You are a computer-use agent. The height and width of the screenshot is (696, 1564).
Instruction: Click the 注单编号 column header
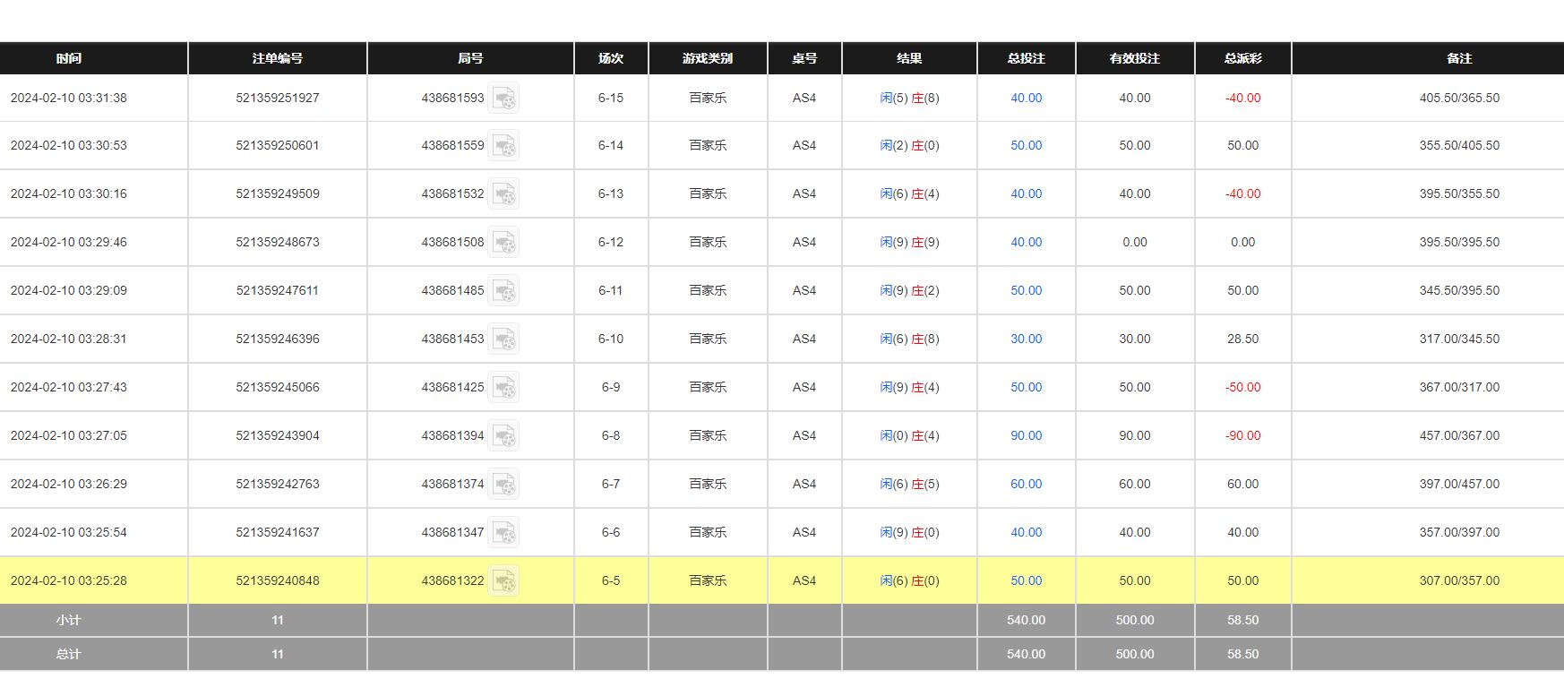(278, 58)
